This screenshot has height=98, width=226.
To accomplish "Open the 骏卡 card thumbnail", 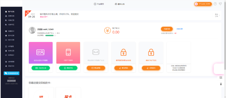I will click(x=68, y=93).
